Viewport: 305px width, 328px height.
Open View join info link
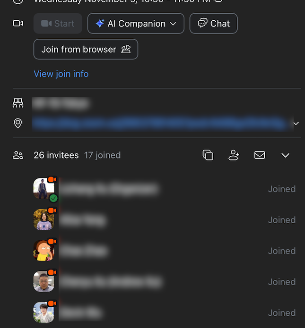coord(61,74)
